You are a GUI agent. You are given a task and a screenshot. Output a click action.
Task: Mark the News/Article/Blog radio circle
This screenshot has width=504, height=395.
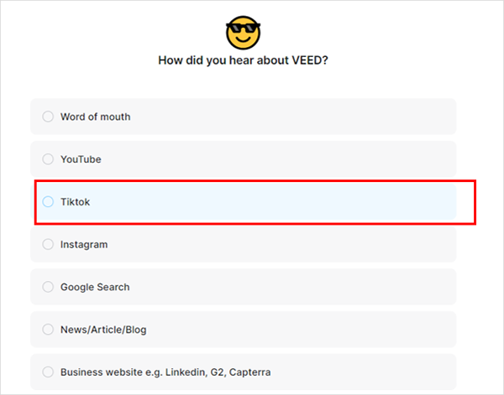click(x=48, y=330)
